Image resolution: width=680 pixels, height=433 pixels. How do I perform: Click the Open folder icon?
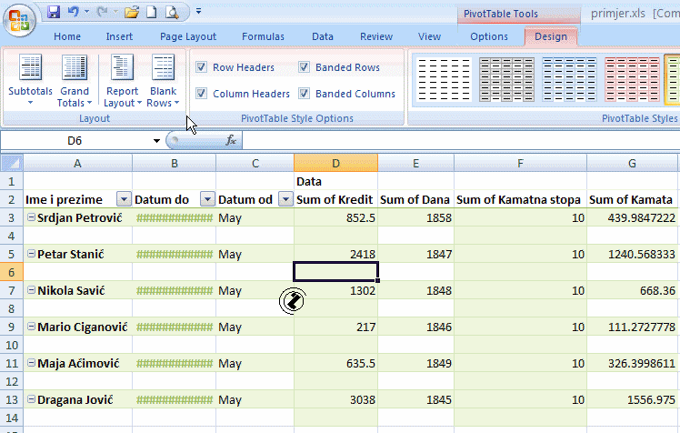(132, 13)
